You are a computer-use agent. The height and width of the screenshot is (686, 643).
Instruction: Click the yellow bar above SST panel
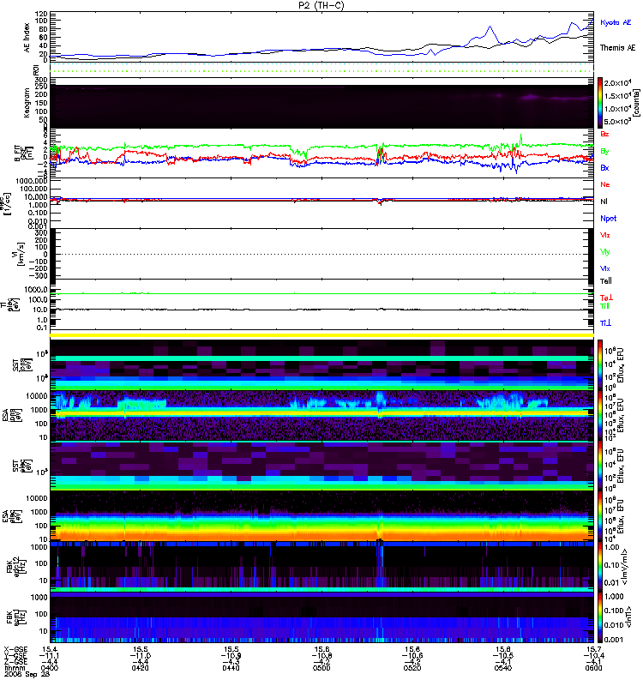pyautogui.click(x=321, y=335)
